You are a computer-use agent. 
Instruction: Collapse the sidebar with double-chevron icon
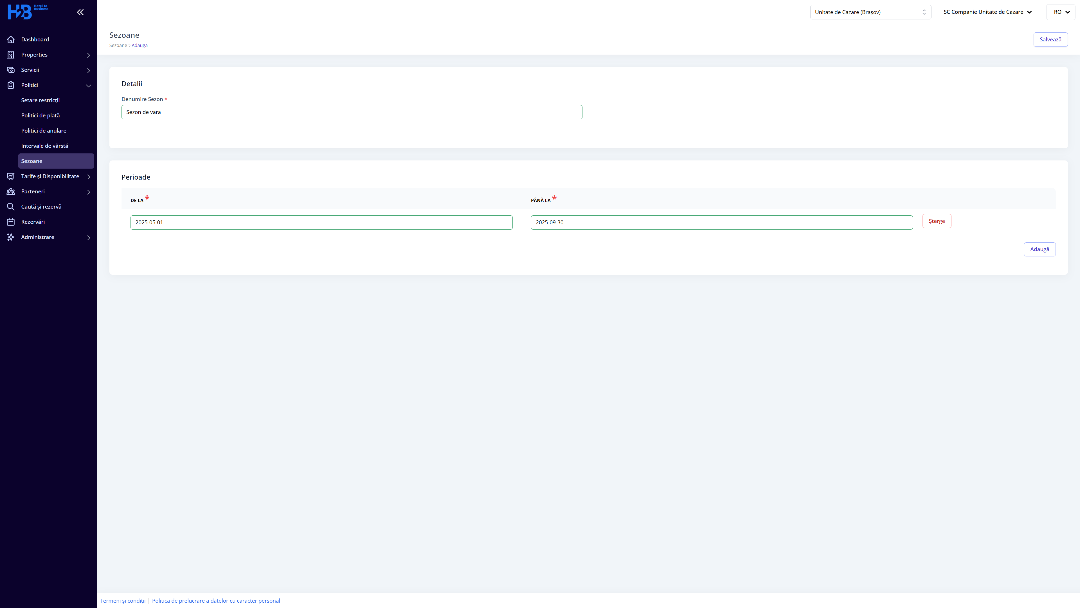[80, 12]
